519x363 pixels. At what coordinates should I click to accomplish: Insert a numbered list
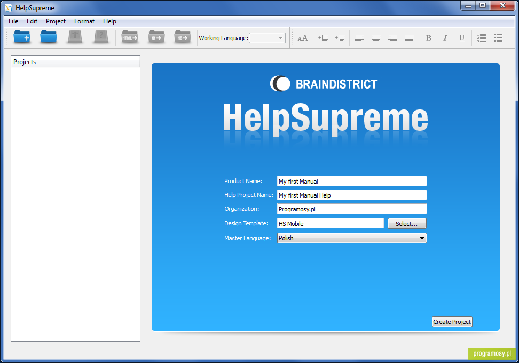(482, 38)
